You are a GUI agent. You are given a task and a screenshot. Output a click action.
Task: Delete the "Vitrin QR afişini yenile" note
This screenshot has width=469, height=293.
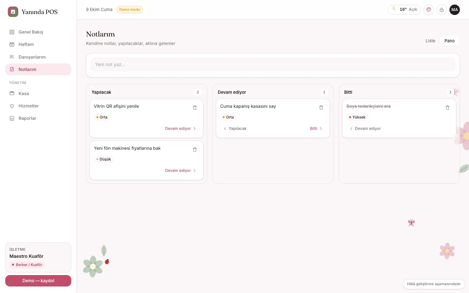[x=195, y=107]
